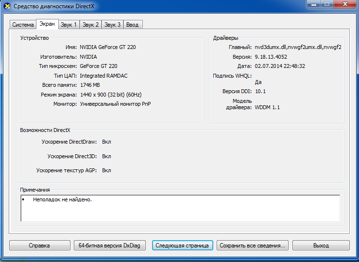Launch 64-битная версия DxDiag
This screenshot has width=359, height=262.
coord(109,246)
